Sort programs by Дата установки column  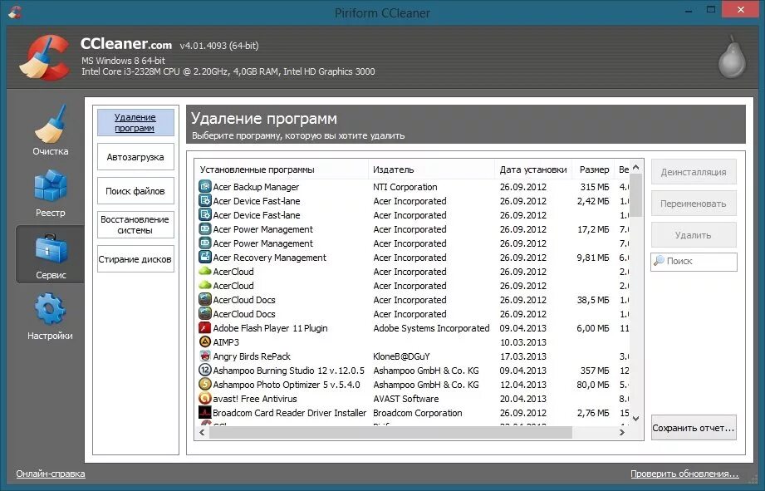pyautogui.click(x=532, y=169)
